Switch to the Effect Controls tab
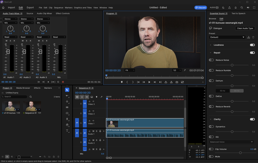Image resolution: width=258 pixels, height=163 pixels. 63,14
